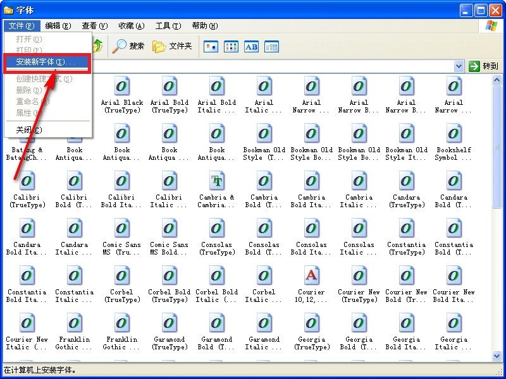Select Arial Bold (TrueType) font icon
The width and height of the screenshot is (506, 379).
[169, 86]
